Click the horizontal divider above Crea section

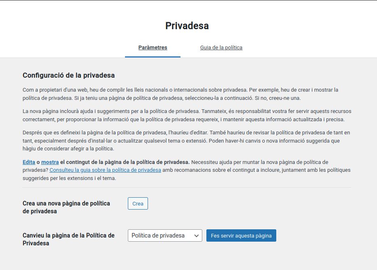[x=187, y=188]
